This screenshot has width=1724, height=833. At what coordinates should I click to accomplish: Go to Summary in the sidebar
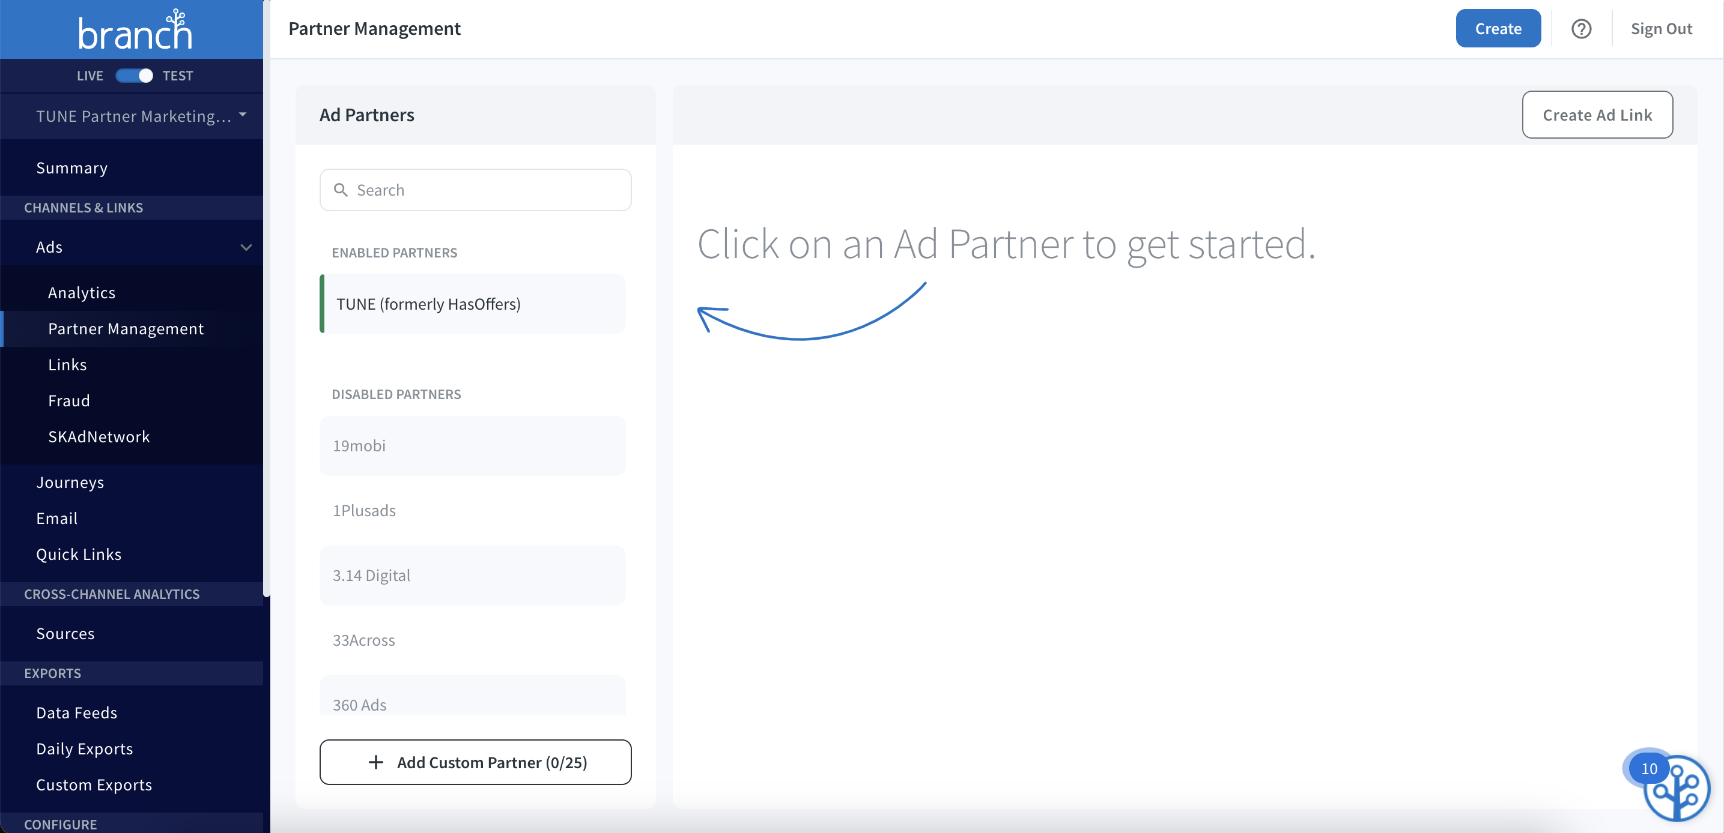tap(71, 168)
